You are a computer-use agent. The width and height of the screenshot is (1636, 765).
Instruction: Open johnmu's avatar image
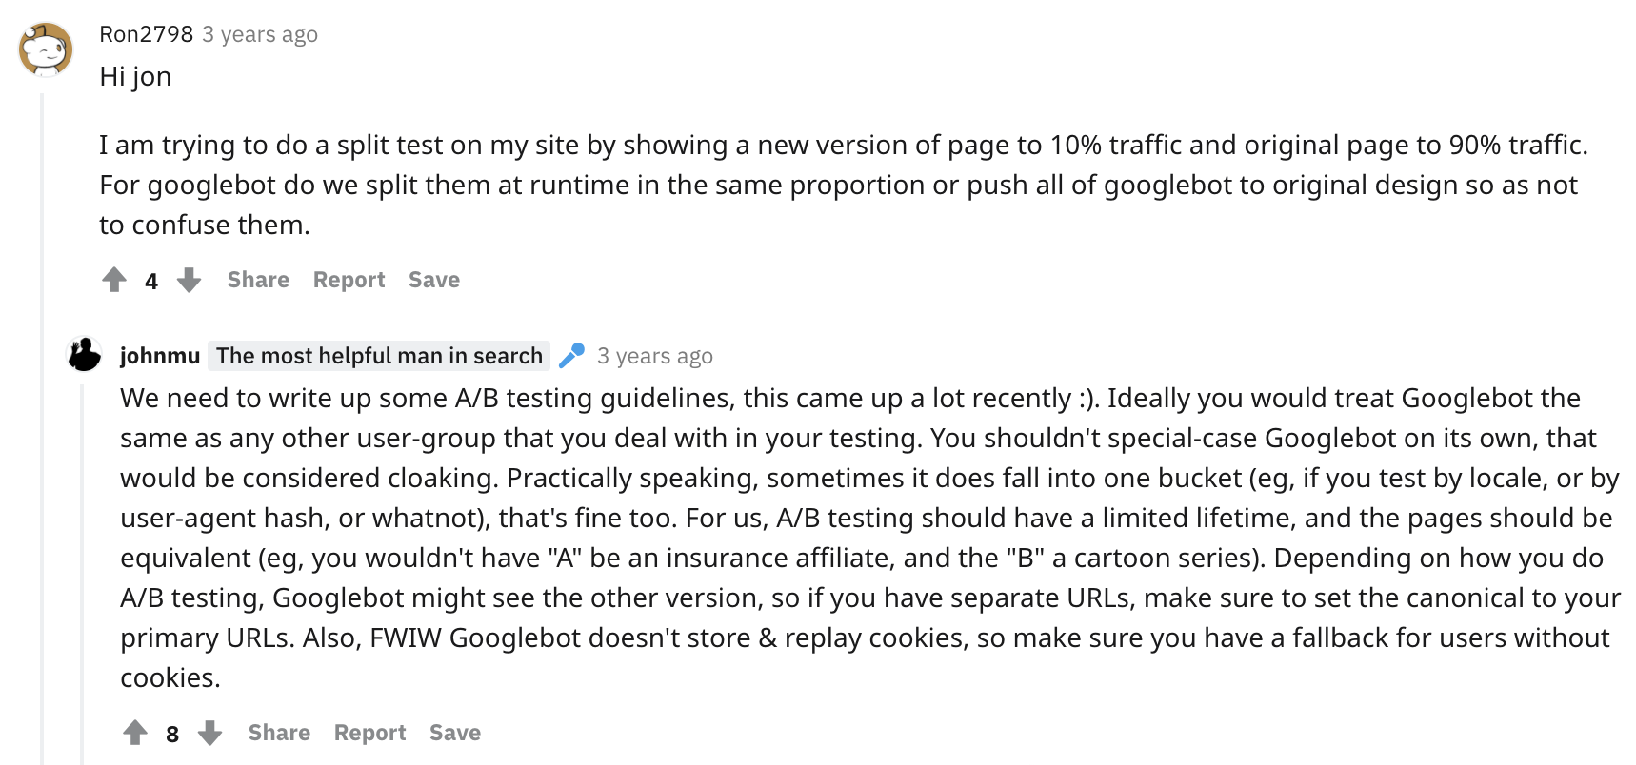tap(84, 355)
